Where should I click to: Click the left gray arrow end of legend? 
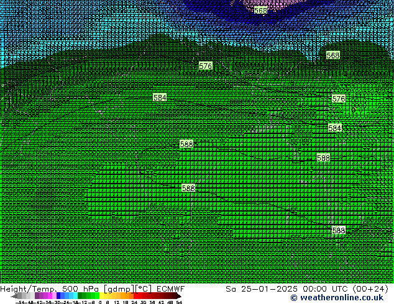click(14, 296)
